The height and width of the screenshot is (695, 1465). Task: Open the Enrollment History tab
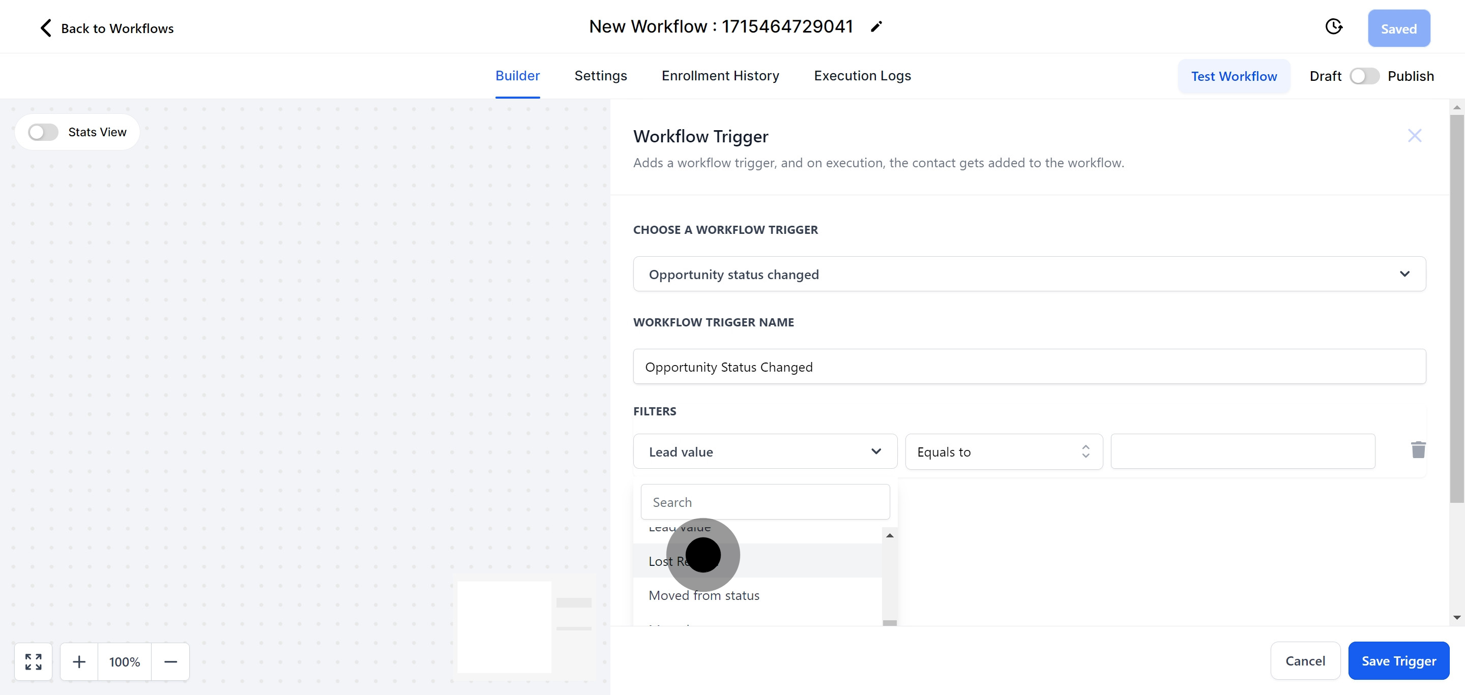(720, 76)
